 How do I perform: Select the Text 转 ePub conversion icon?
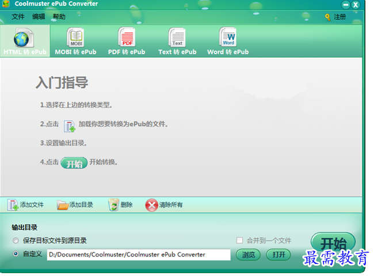(177, 37)
